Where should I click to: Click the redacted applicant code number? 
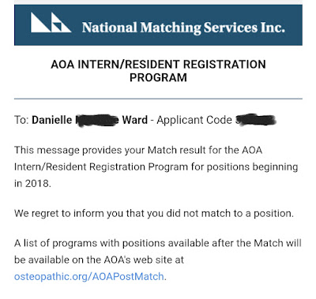tap(256, 120)
